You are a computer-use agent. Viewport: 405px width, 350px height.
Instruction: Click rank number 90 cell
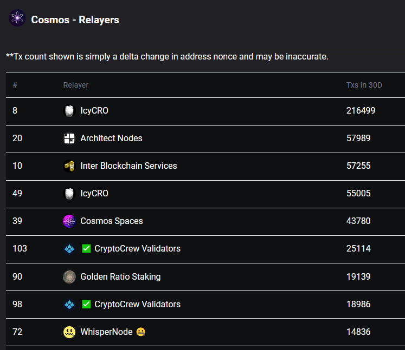pyautogui.click(x=17, y=277)
